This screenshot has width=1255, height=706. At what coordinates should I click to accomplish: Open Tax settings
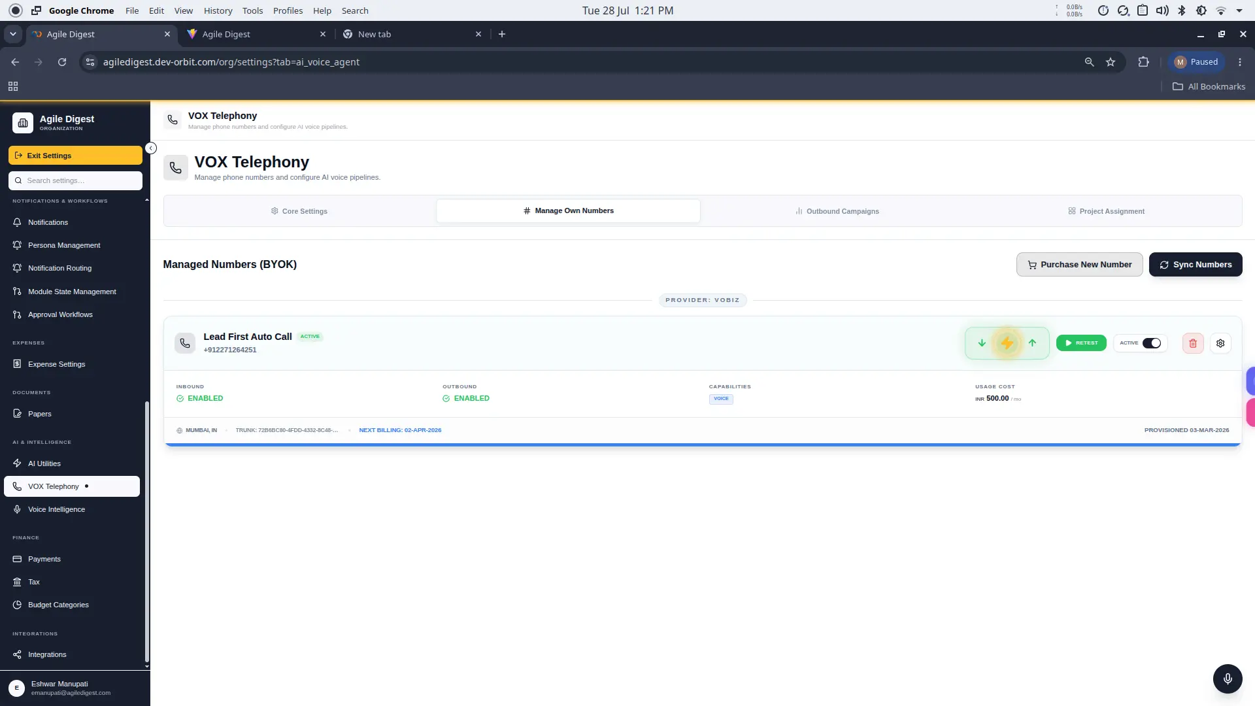pyautogui.click(x=72, y=582)
